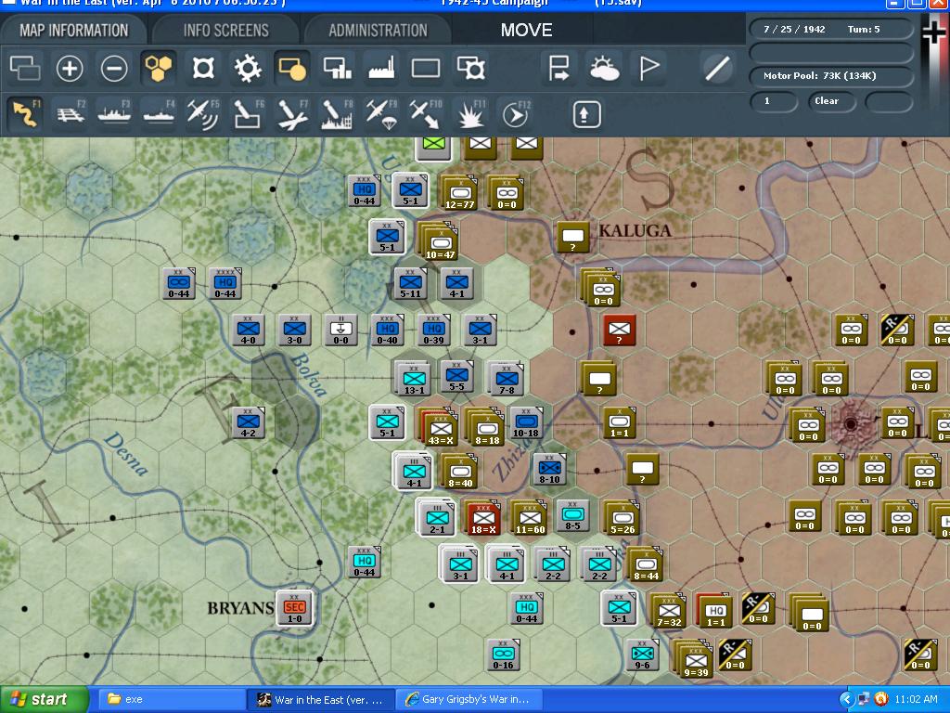
Task: Select the Soviet unit labeled 11=60
Action: click(530, 518)
